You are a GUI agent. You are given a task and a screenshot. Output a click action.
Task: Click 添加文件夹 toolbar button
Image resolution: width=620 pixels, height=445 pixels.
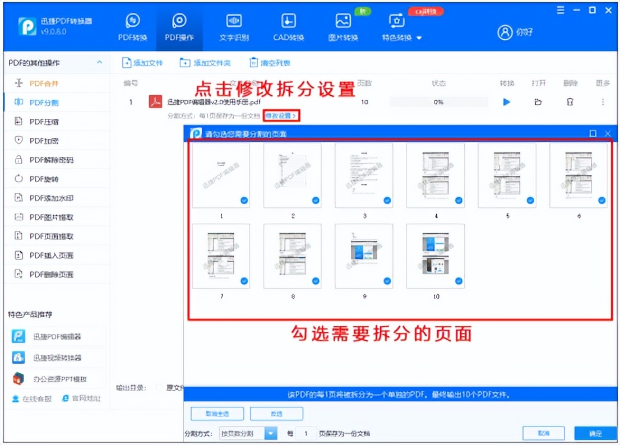click(205, 63)
